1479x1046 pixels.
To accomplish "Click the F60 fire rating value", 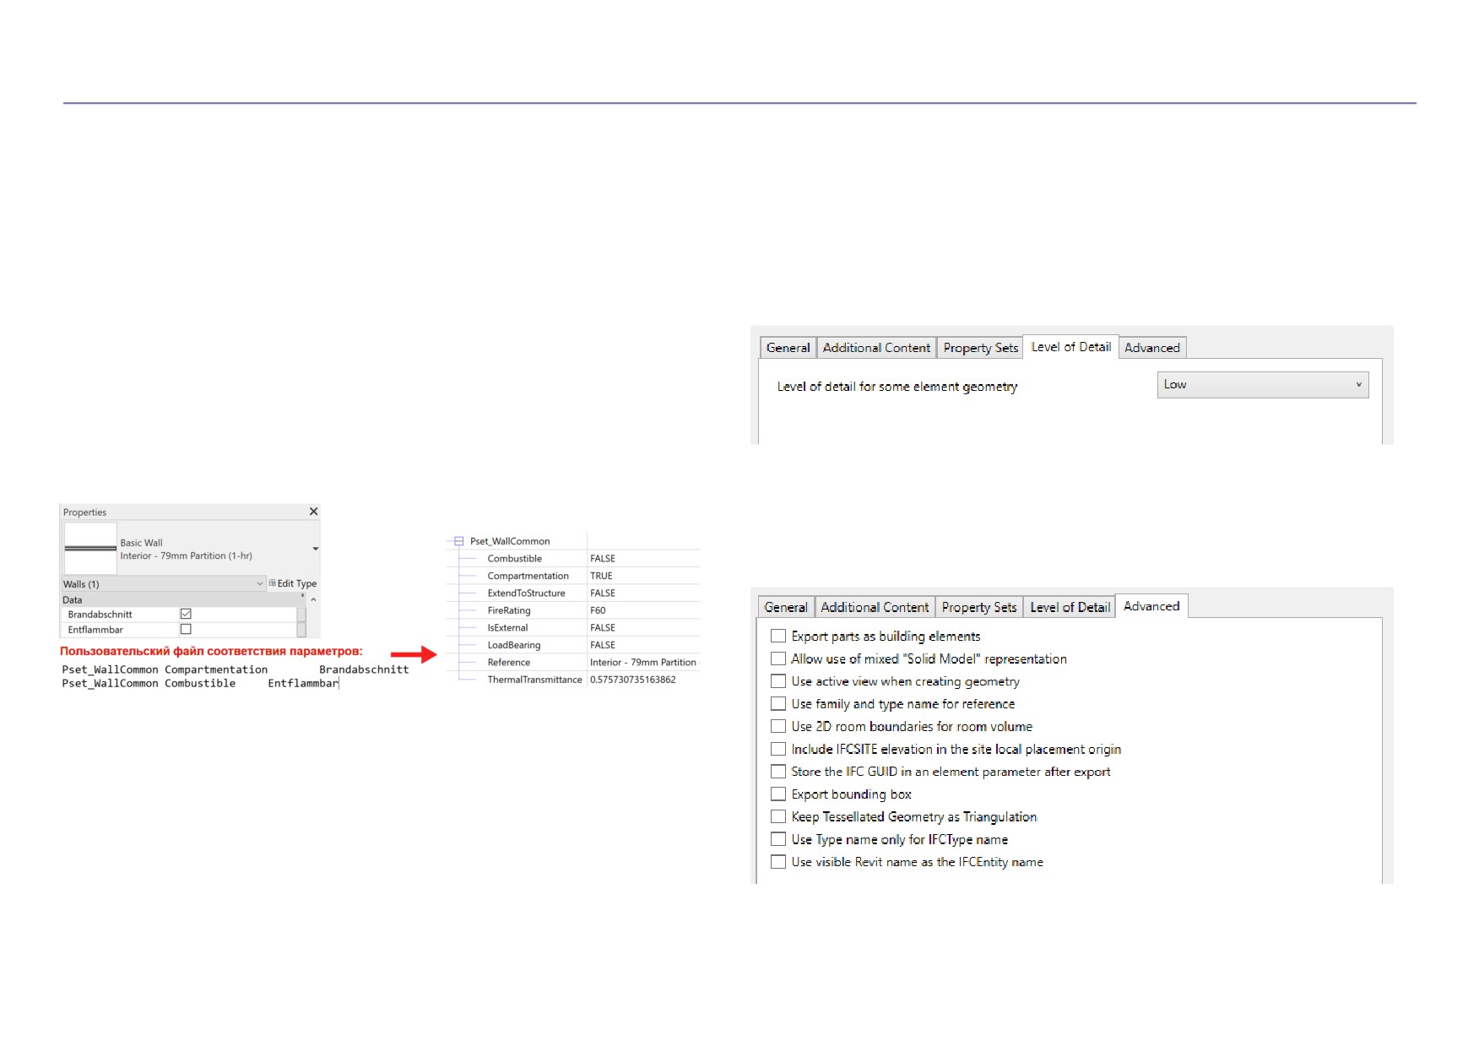I will (x=598, y=610).
